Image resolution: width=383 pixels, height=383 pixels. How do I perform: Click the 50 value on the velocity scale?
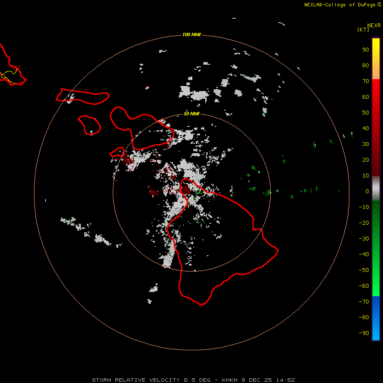pyautogui.click(x=366, y=113)
